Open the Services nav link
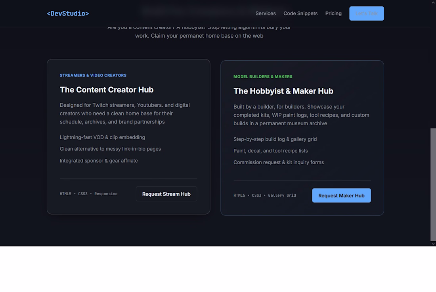The height and width of the screenshot is (292, 436). pos(266,13)
